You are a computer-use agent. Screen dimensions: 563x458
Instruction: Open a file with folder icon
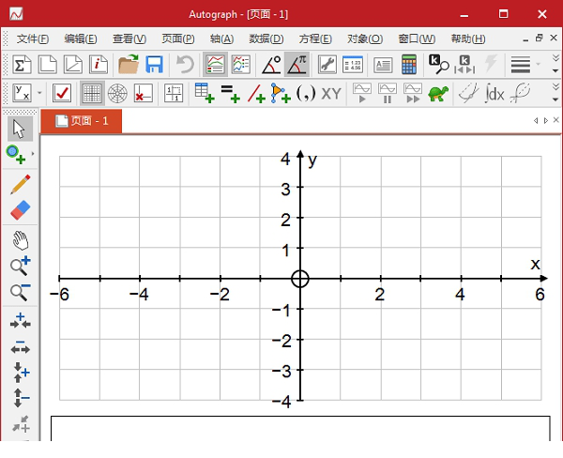click(129, 65)
